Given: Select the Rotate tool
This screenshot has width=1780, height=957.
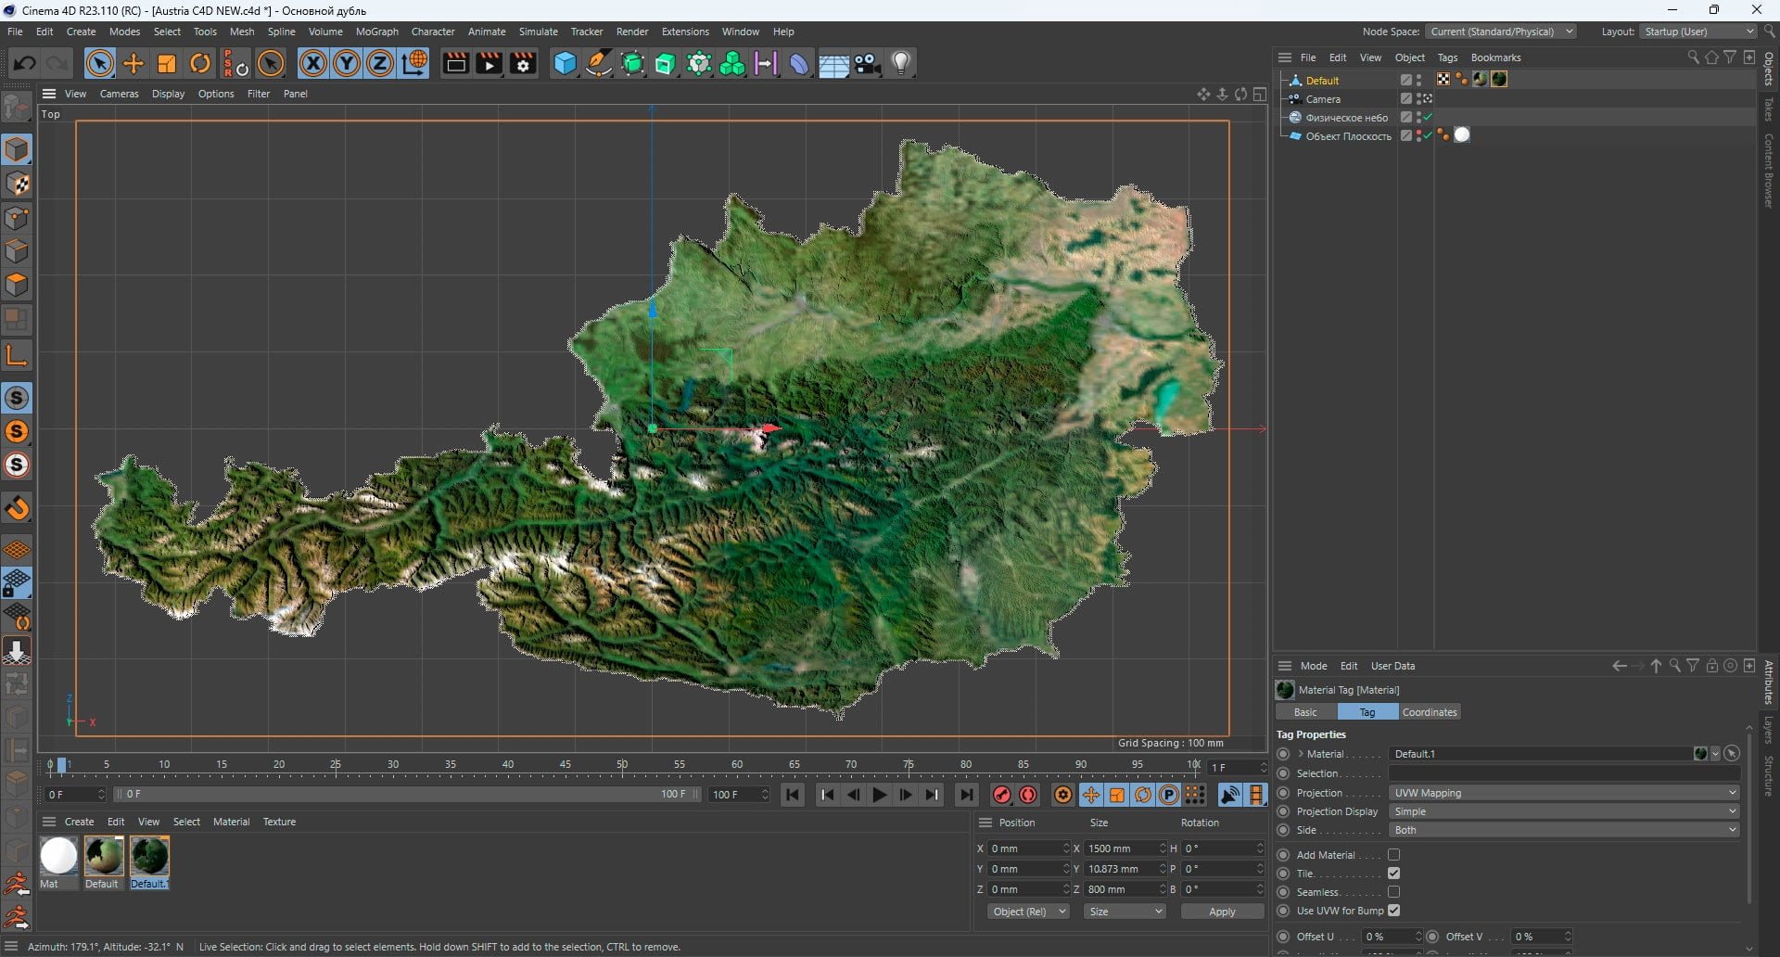Looking at the screenshot, I should (200, 63).
